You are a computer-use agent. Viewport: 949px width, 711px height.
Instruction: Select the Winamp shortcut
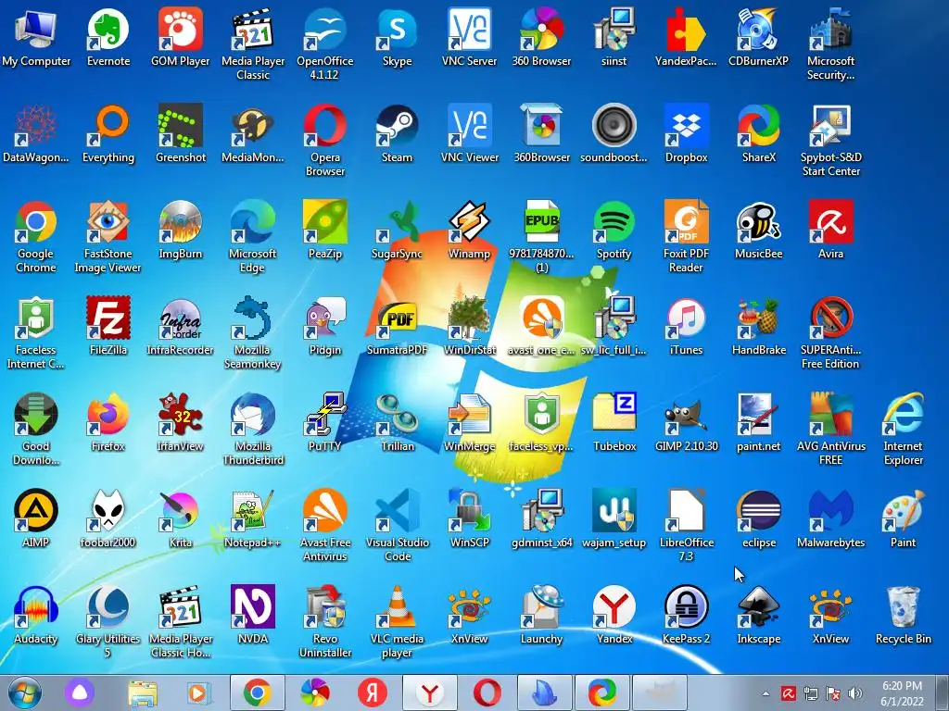469,230
